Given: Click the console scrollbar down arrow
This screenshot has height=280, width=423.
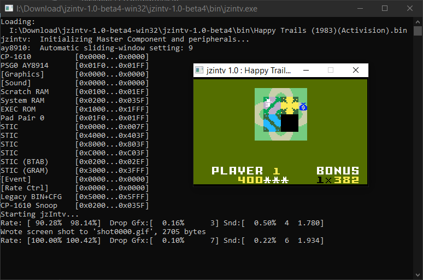Looking at the screenshot, I should (418, 275).
